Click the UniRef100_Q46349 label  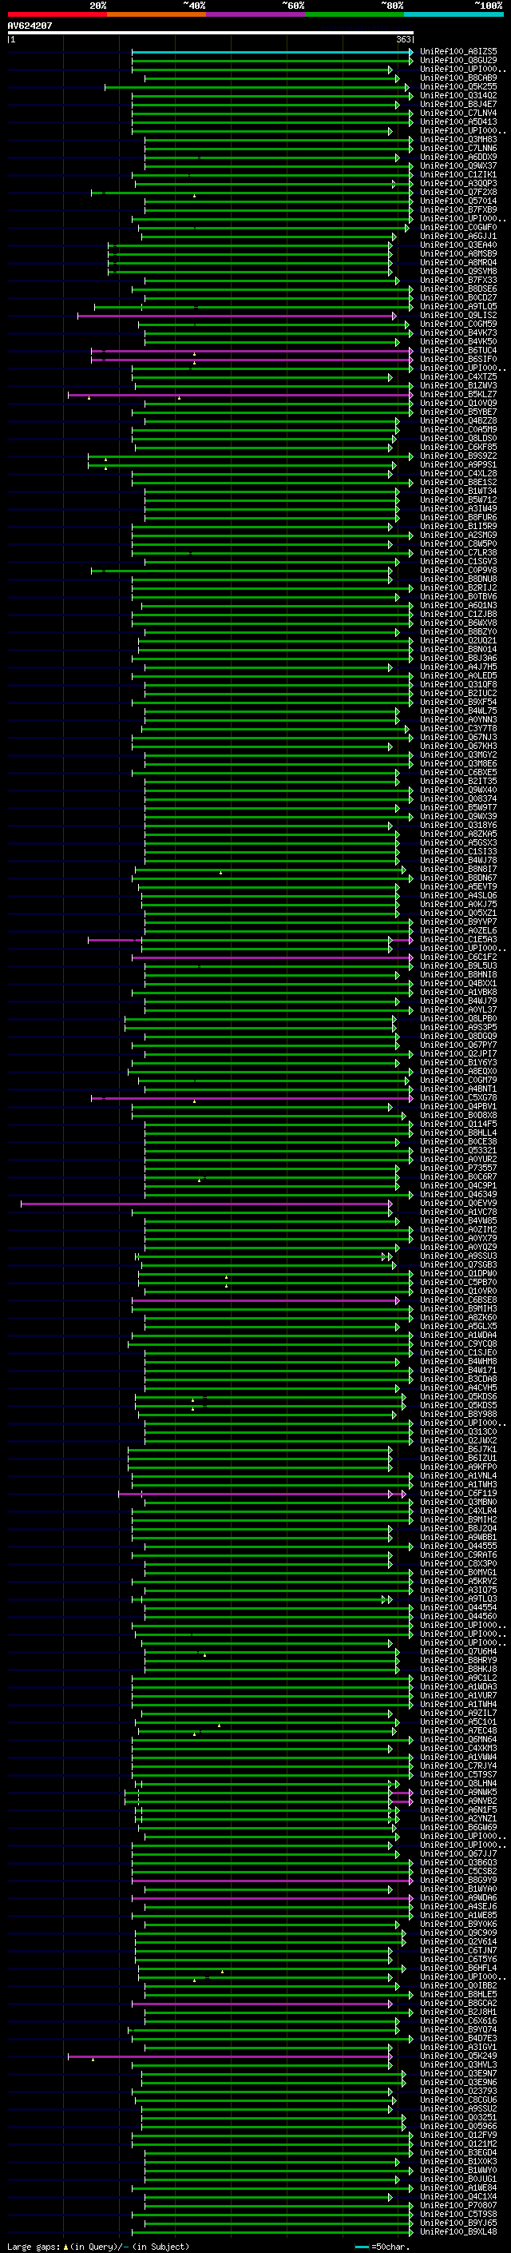point(458,1195)
